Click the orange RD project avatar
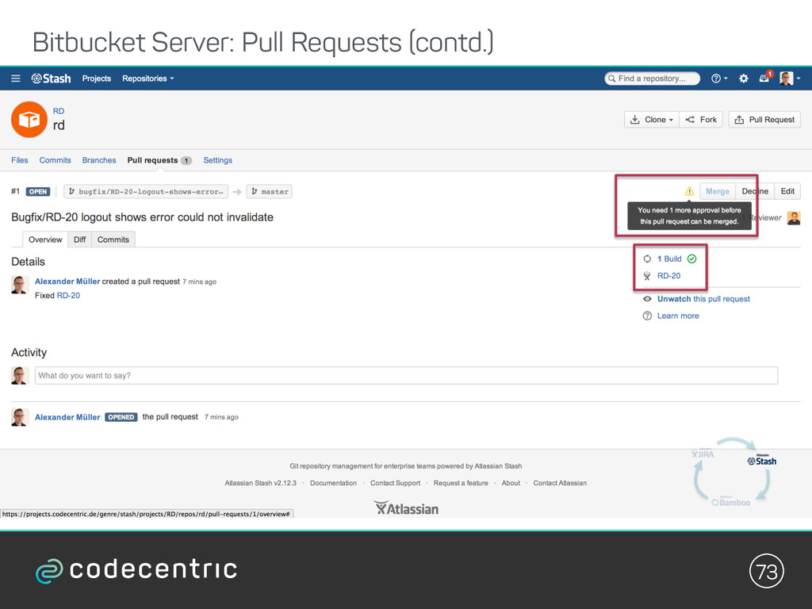The width and height of the screenshot is (812, 609). click(29, 119)
